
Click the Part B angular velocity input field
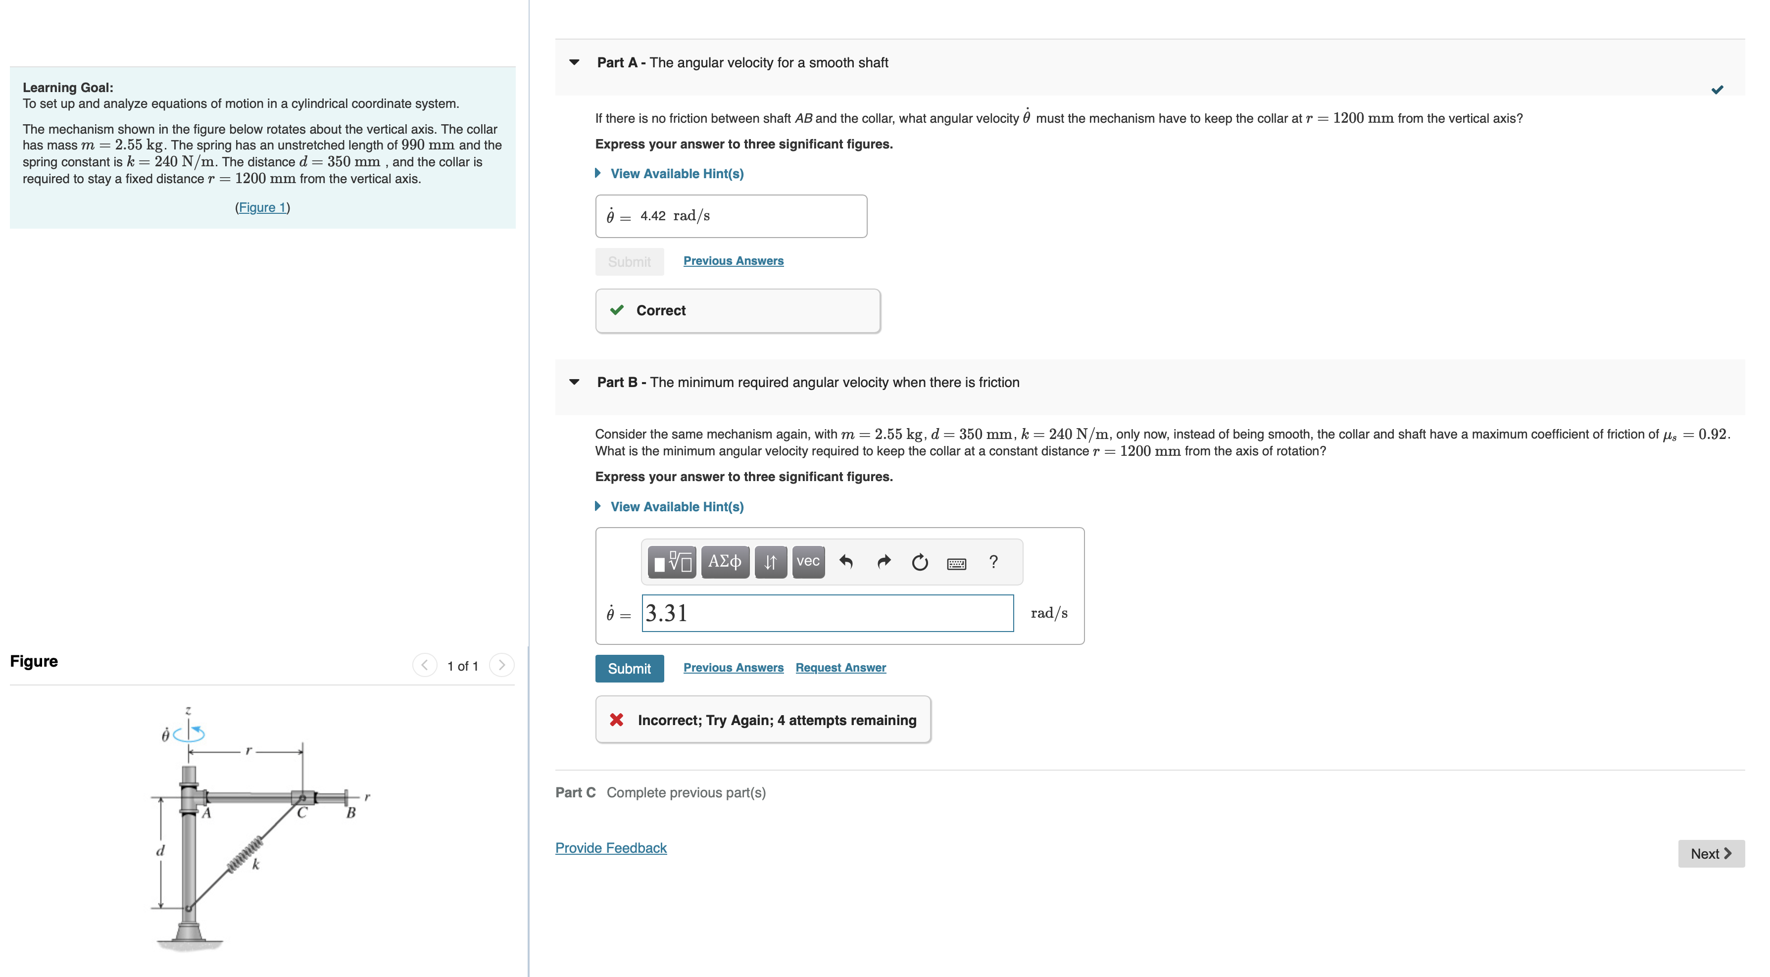pos(827,613)
